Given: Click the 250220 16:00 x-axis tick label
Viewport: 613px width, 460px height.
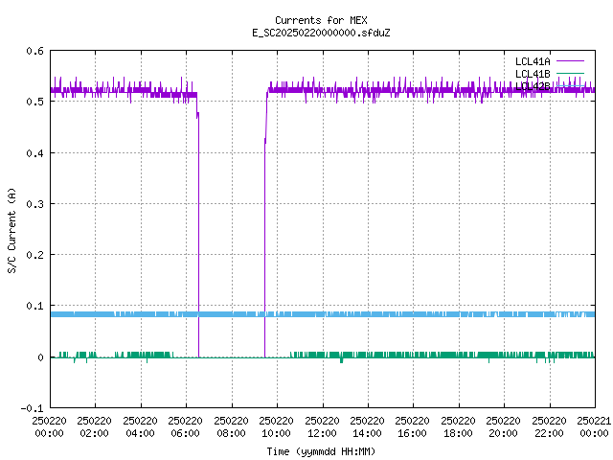Looking at the screenshot, I should [x=413, y=426].
